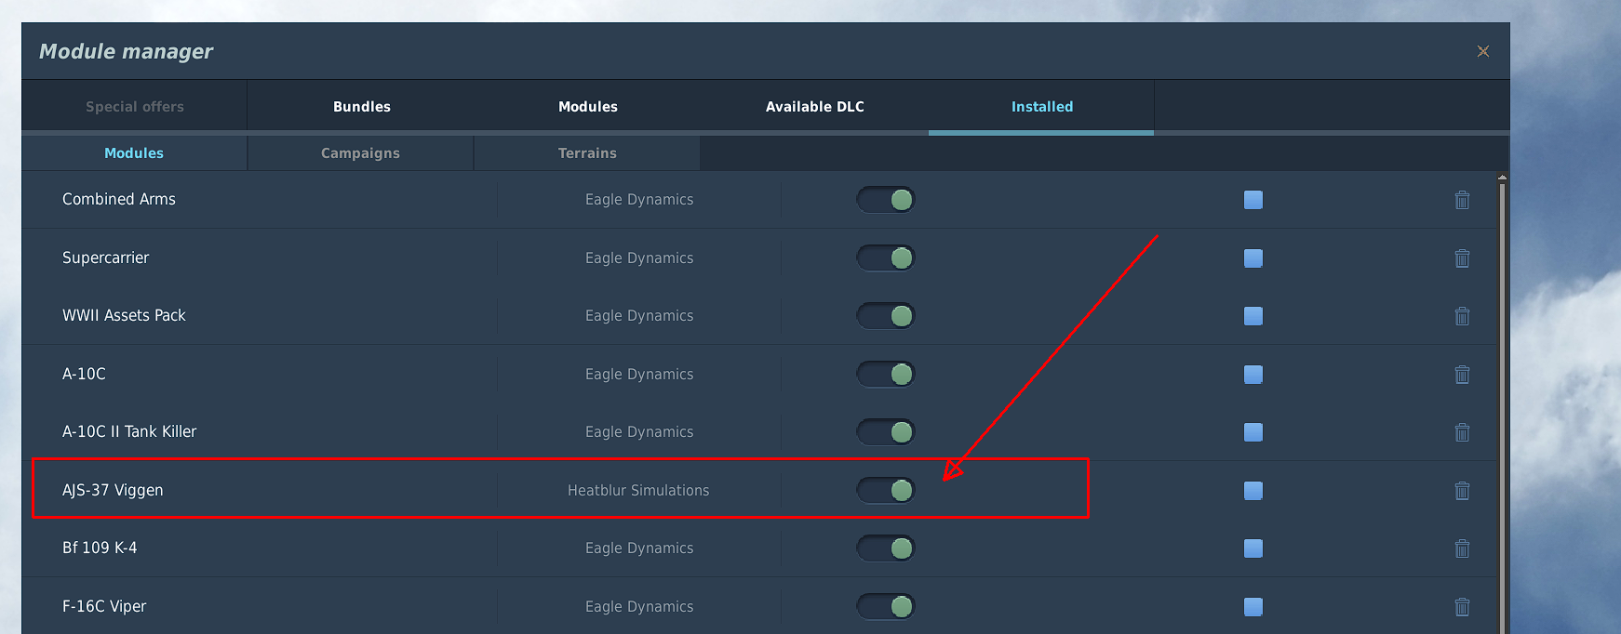Click the trash icon for Supercarrier
The image size is (1621, 634).
pyautogui.click(x=1462, y=258)
